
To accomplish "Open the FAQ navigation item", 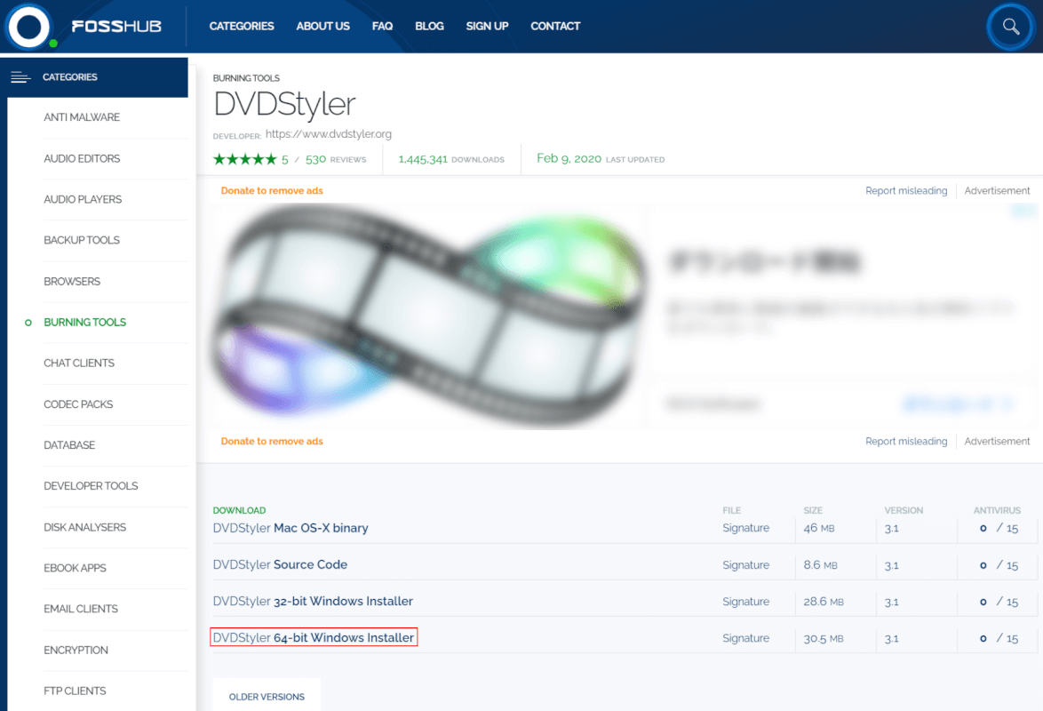I will 382,26.
